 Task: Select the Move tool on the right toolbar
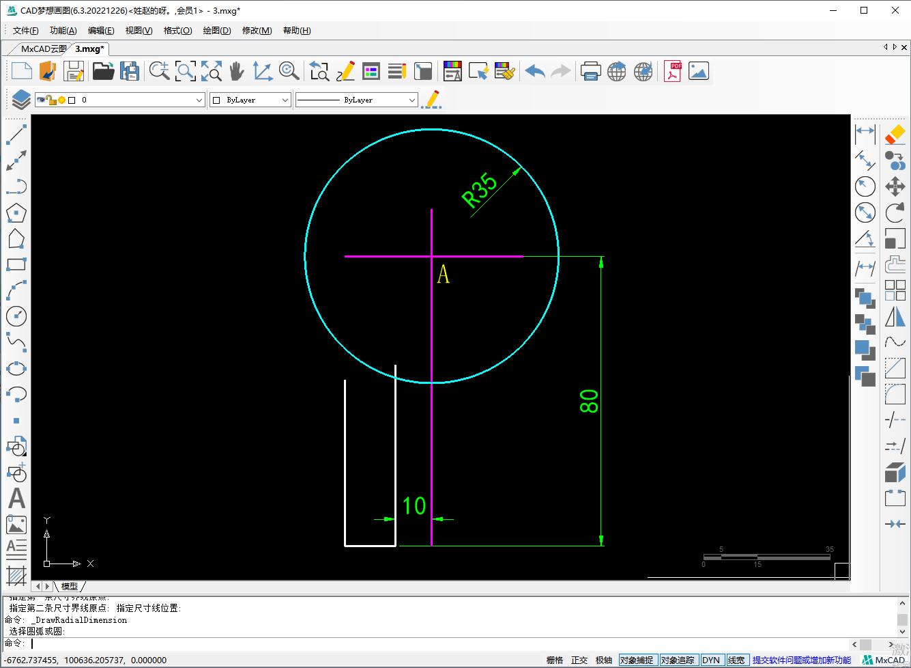coord(895,186)
